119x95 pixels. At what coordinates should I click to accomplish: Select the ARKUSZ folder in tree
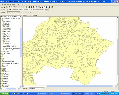point(5,65)
